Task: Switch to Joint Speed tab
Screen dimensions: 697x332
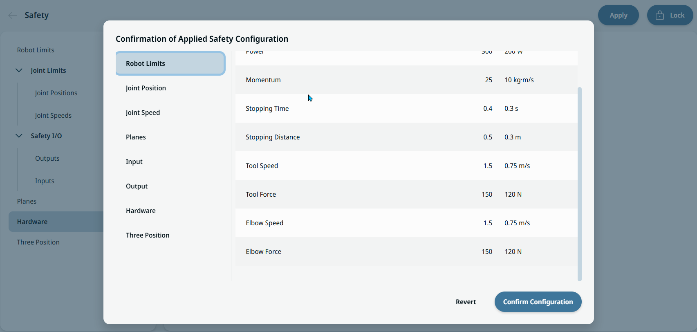Action: pos(143,112)
